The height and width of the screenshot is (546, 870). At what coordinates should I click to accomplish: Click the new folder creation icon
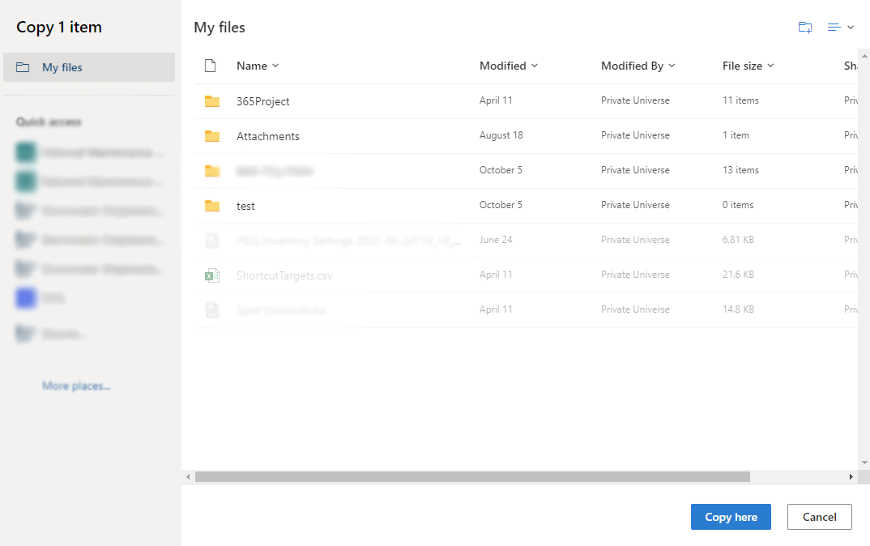pyautogui.click(x=804, y=27)
